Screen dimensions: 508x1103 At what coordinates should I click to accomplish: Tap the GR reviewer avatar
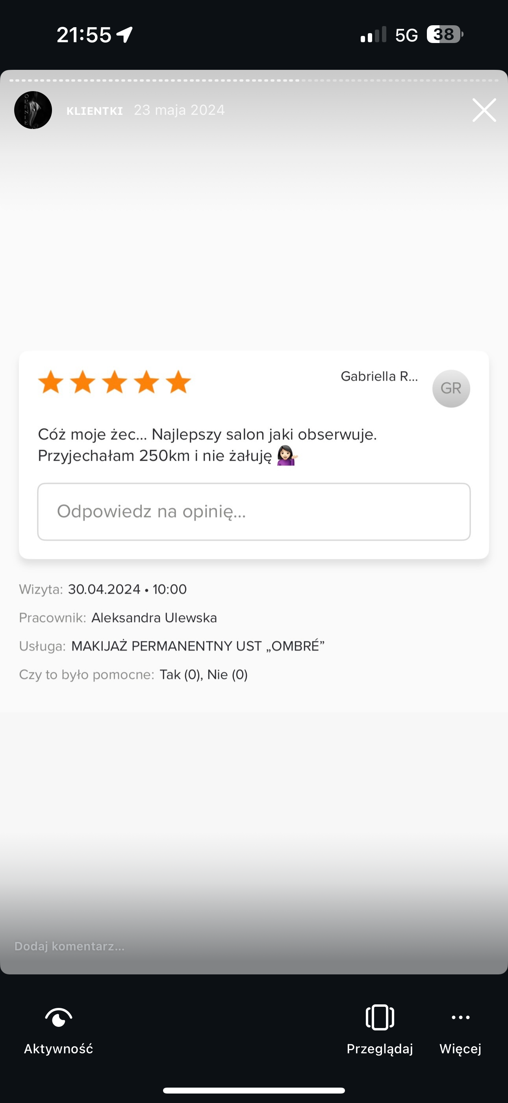pyautogui.click(x=451, y=388)
